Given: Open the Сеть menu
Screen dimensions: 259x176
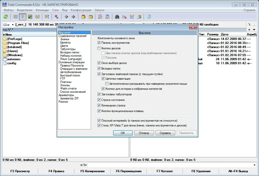Looking at the screenshot, I should coord(55,10).
